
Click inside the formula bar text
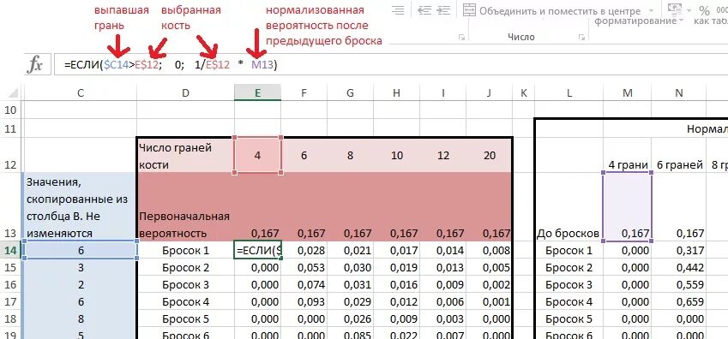171,65
